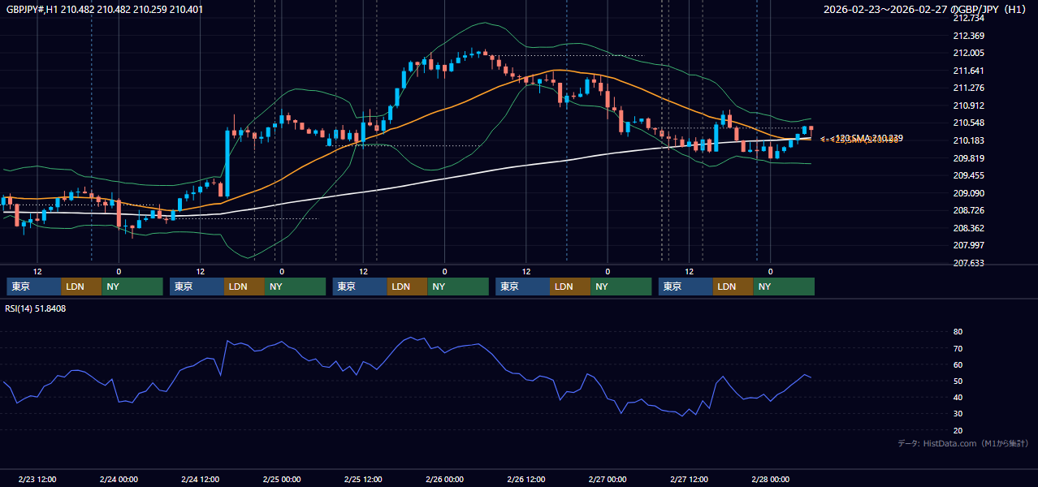This screenshot has height=487, width=1038.
Task: Click the 209.090 price axis label
Action: [x=968, y=193]
